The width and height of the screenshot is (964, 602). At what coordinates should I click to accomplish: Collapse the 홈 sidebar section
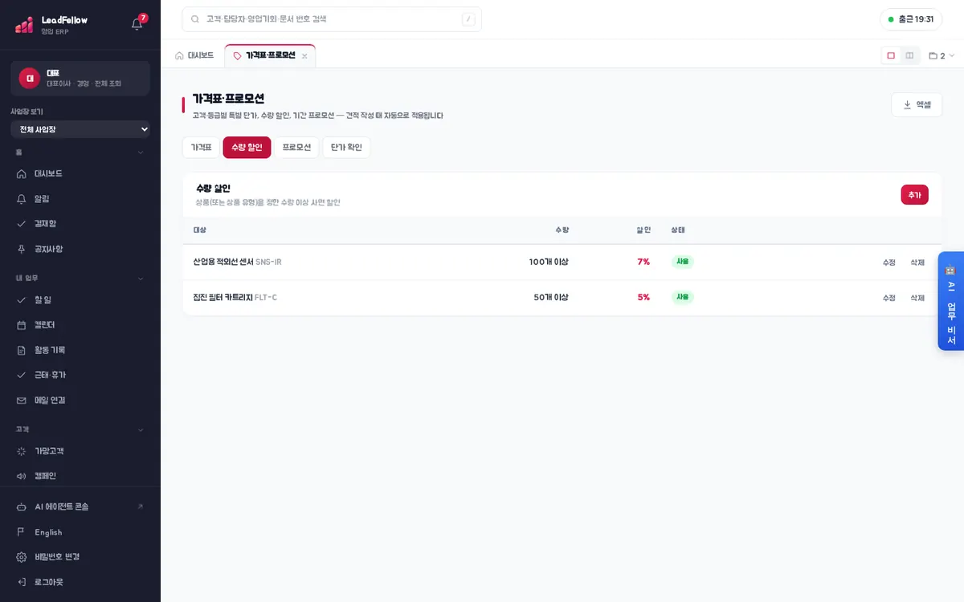[80, 152]
